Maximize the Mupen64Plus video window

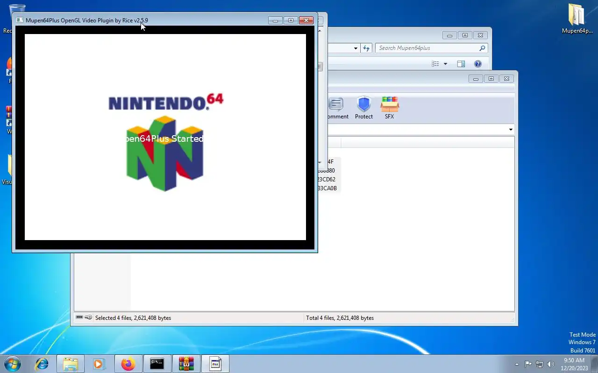(x=291, y=21)
